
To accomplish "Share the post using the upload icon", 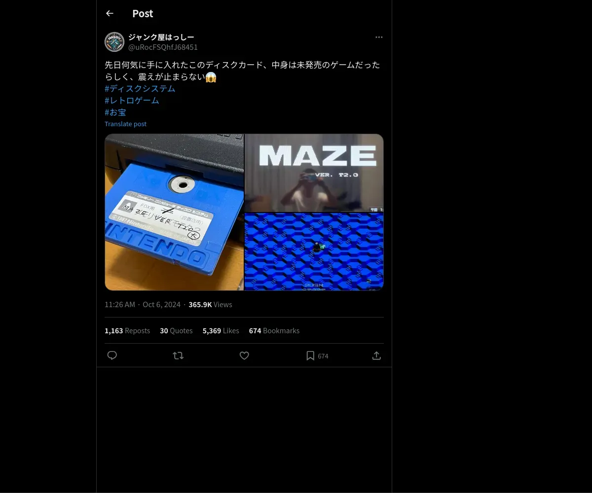I will tap(376, 355).
